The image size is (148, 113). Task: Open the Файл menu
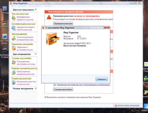[x=13, y=6]
